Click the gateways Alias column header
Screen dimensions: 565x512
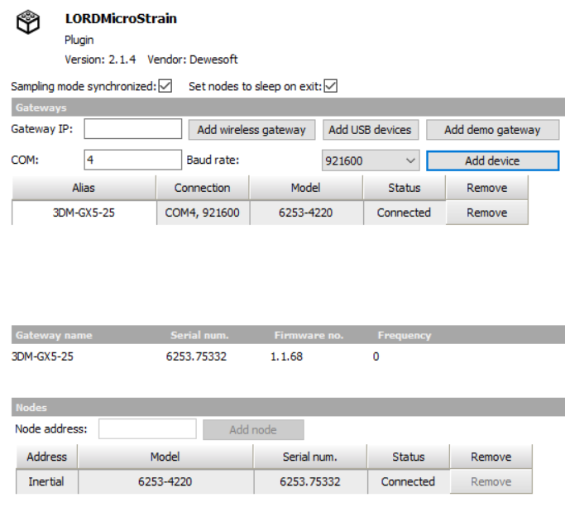tap(84, 188)
